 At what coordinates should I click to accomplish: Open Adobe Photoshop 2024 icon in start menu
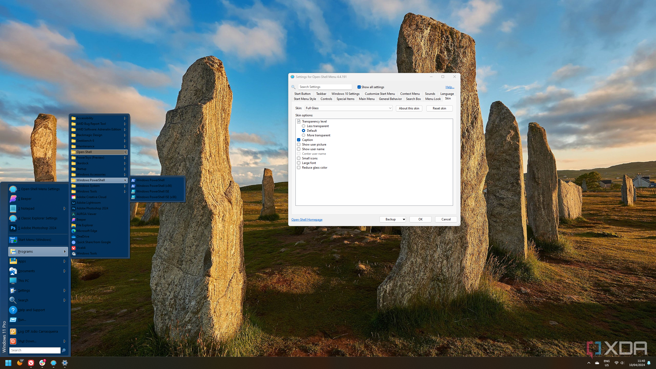[x=13, y=228]
